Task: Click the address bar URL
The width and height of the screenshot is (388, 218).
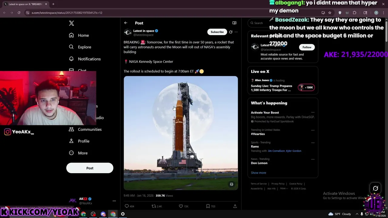Action: (67, 13)
